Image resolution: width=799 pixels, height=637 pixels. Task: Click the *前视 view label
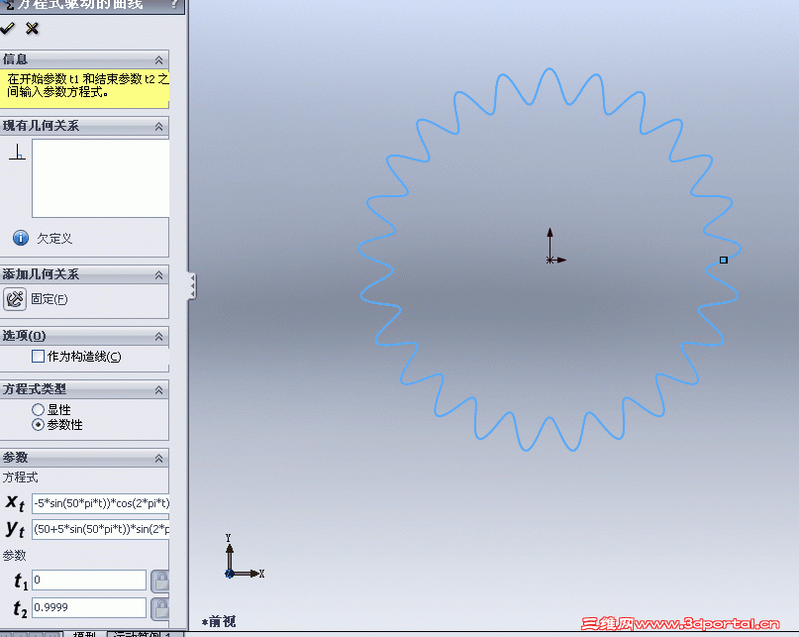pos(219,622)
